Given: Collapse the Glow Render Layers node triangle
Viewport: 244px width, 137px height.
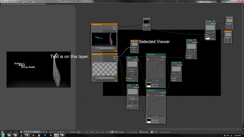Looking at the screenshot, I should [92, 54].
